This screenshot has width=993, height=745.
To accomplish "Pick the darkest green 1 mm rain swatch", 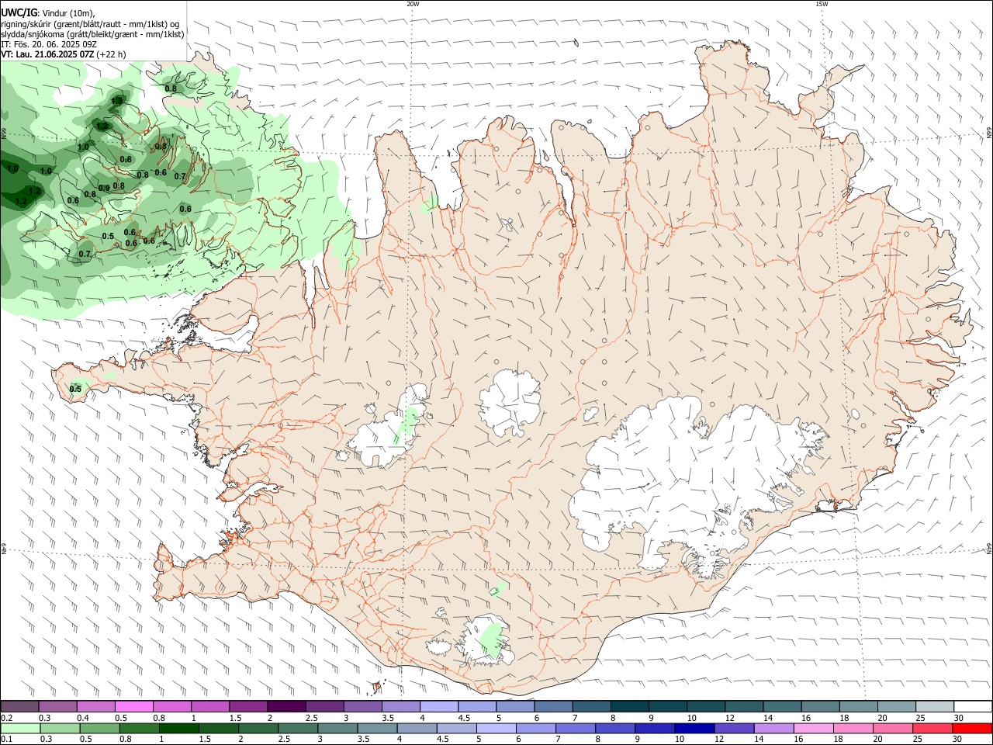I will [x=178, y=728].
